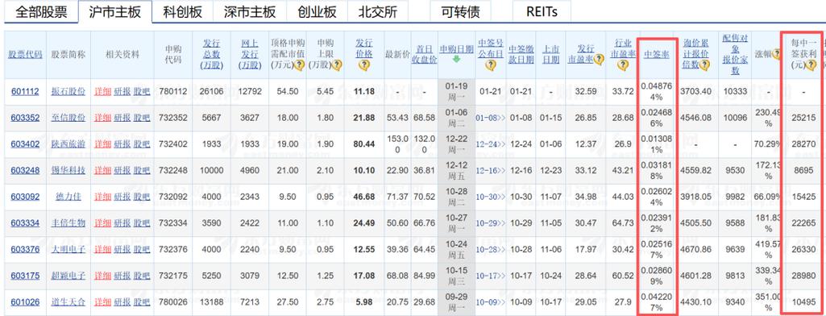The image size is (826, 316).
Task: Click 研报 link in 道生天合 row
Action: point(122,302)
